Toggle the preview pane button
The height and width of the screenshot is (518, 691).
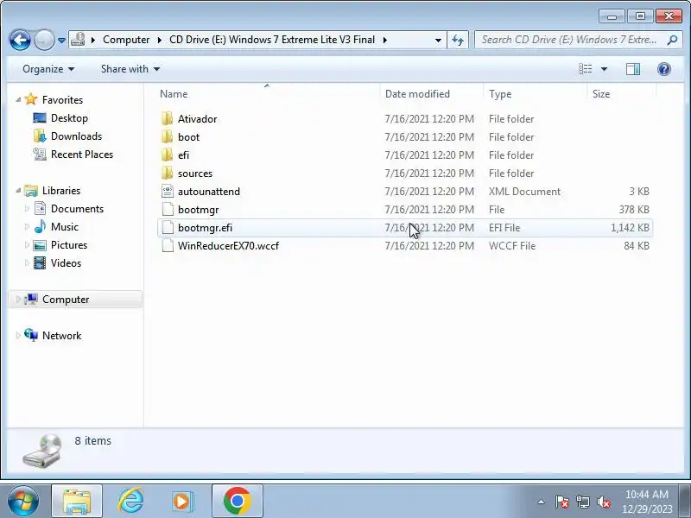coord(633,69)
